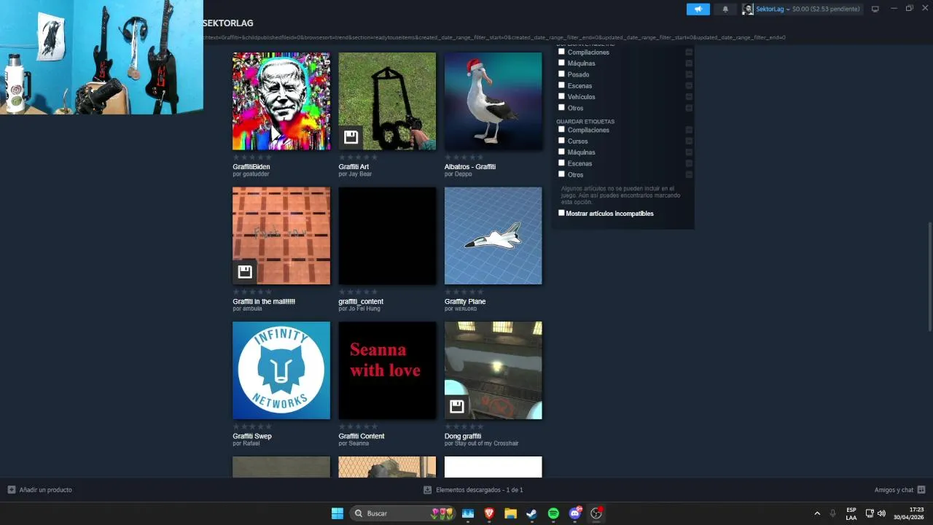Screen dimensions: 933x525
Task: Open Elementos descargados download status
Action: [480, 490]
